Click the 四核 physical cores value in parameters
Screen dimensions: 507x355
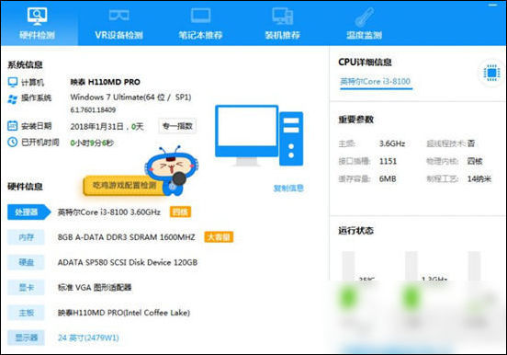pos(475,161)
